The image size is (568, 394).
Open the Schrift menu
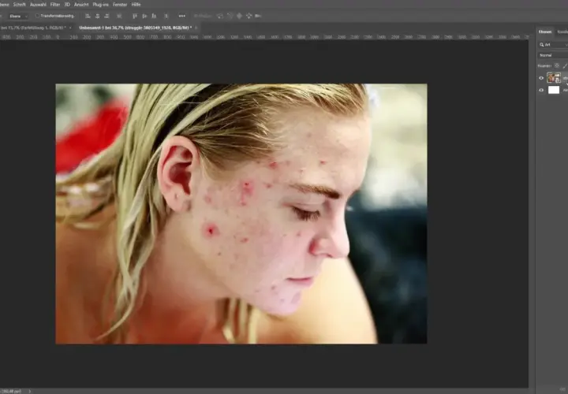(19, 5)
